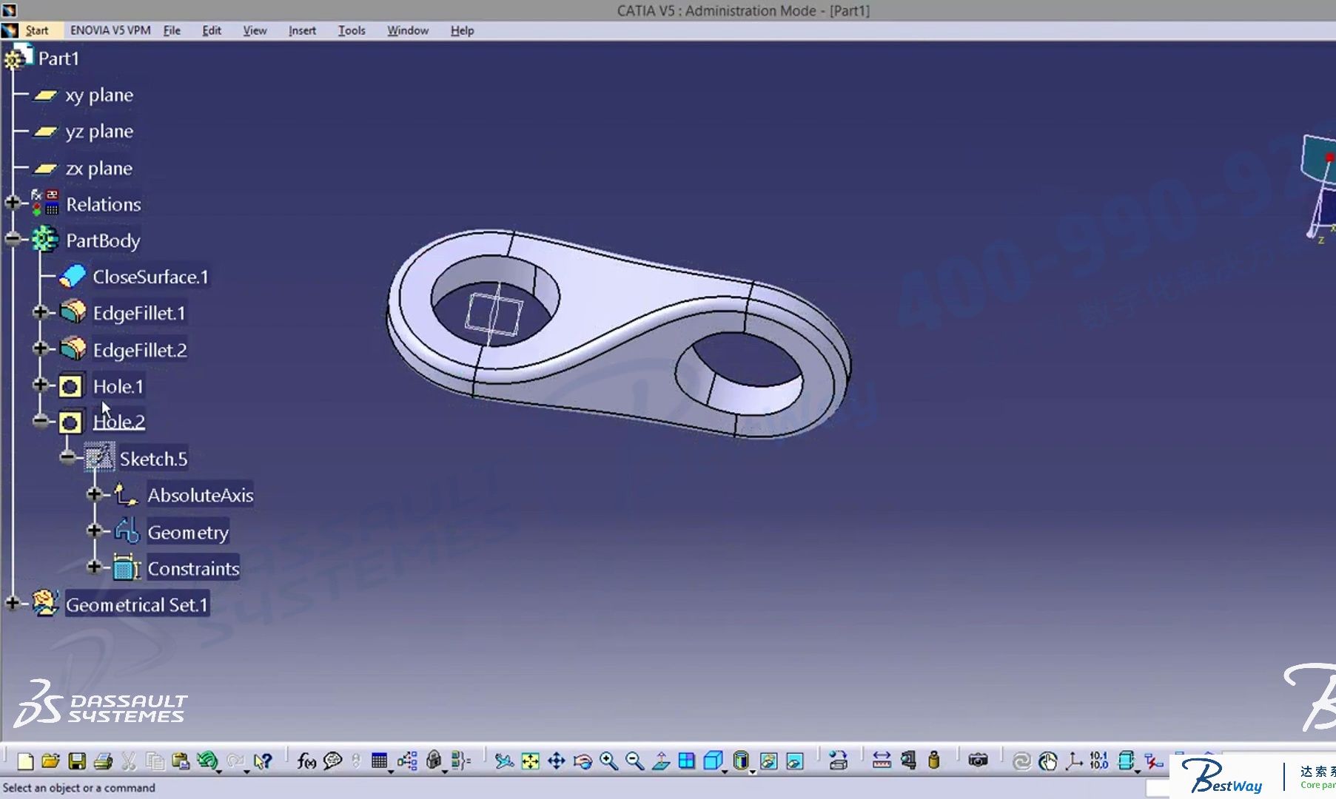Image resolution: width=1336 pixels, height=799 pixels.
Task: Select the Geometrical Set.1 label
Action: pyautogui.click(x=137, y=604)
